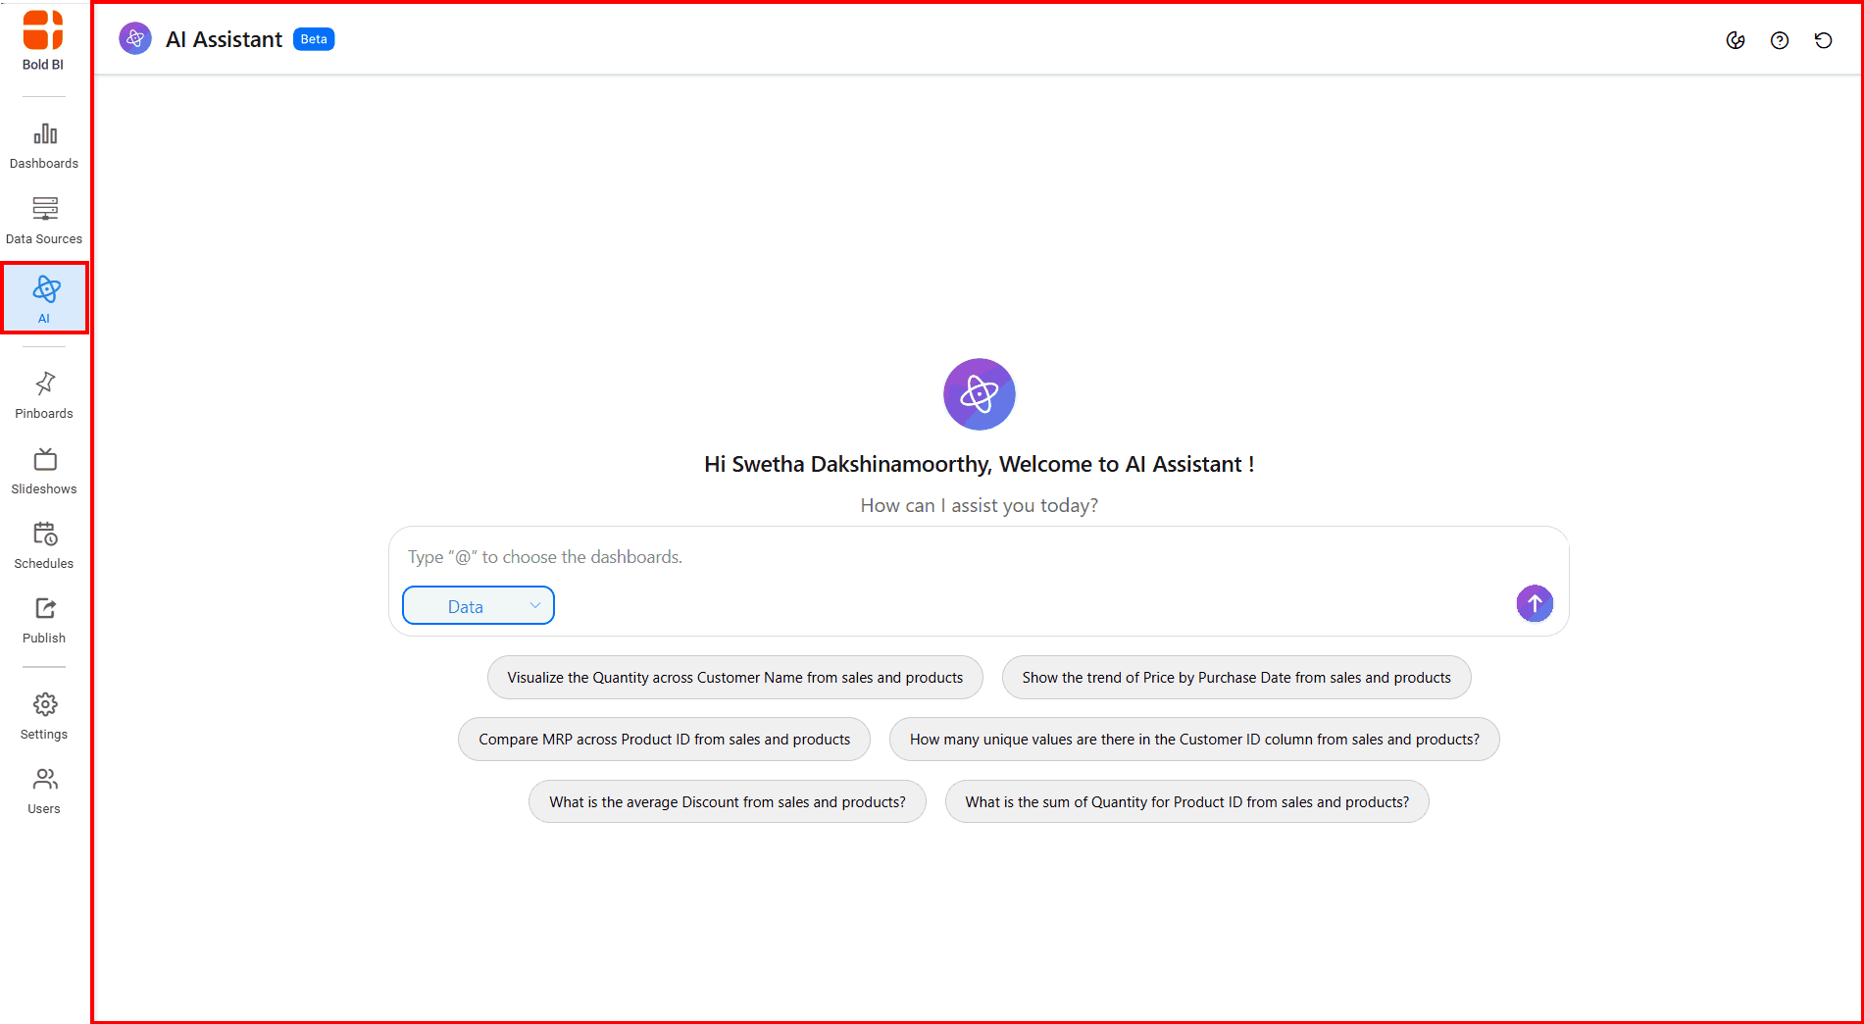Screen dimensions: 1864x1024
Task: Open Settings from the sidebar
Action: [x=44, y=716]
